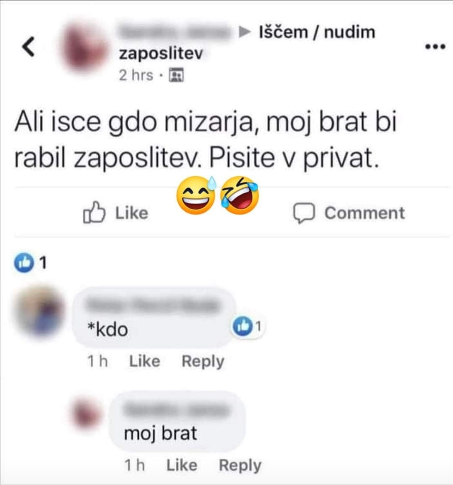
Task: Tap the Like label under the post
Action: [x=132, y=213]
